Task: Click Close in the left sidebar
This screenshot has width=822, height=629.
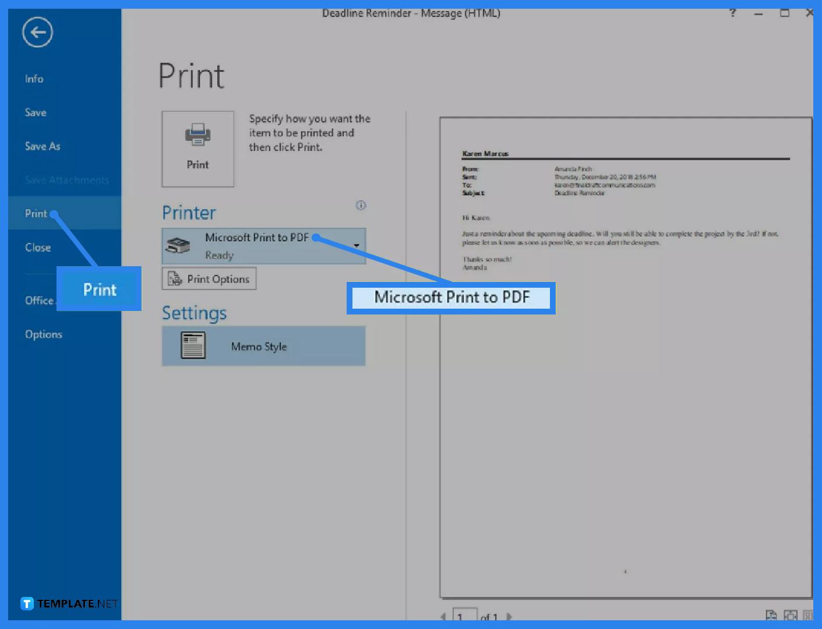Action: point(37,247)
